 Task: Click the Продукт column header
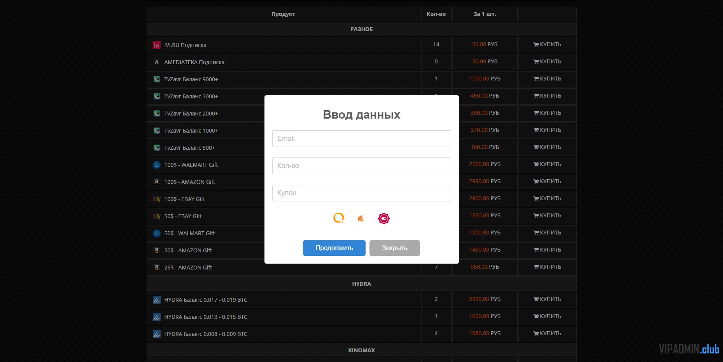click(x=283, y=14)
